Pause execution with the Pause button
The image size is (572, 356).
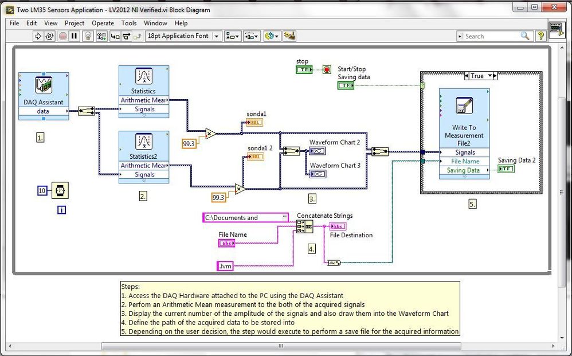pyautogui.click(x=75, y=36)
